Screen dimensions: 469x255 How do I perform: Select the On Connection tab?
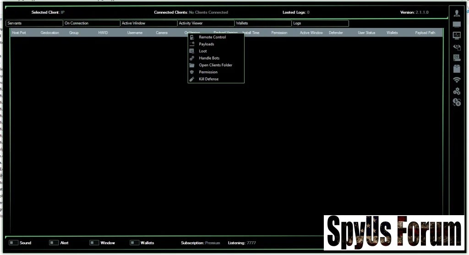[91, 23]
